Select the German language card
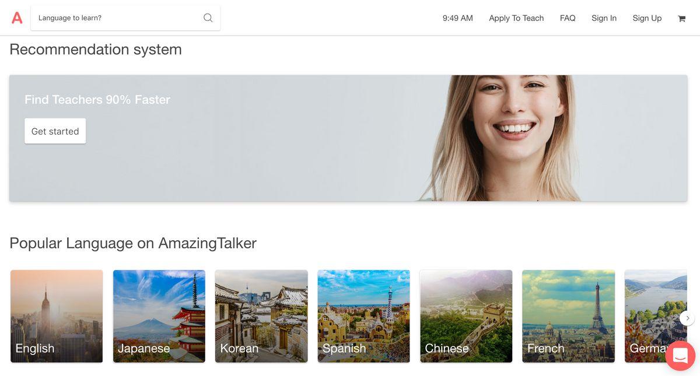The image size is (700, 376). pyautogui.click(x=656, y=316)
